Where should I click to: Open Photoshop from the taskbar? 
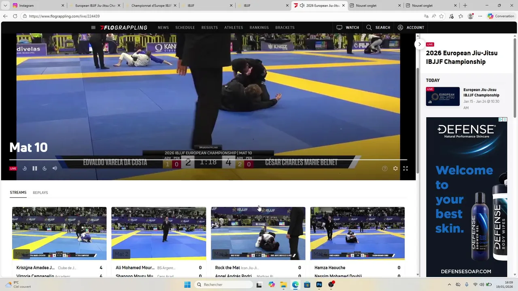click(x=319, y=285)
